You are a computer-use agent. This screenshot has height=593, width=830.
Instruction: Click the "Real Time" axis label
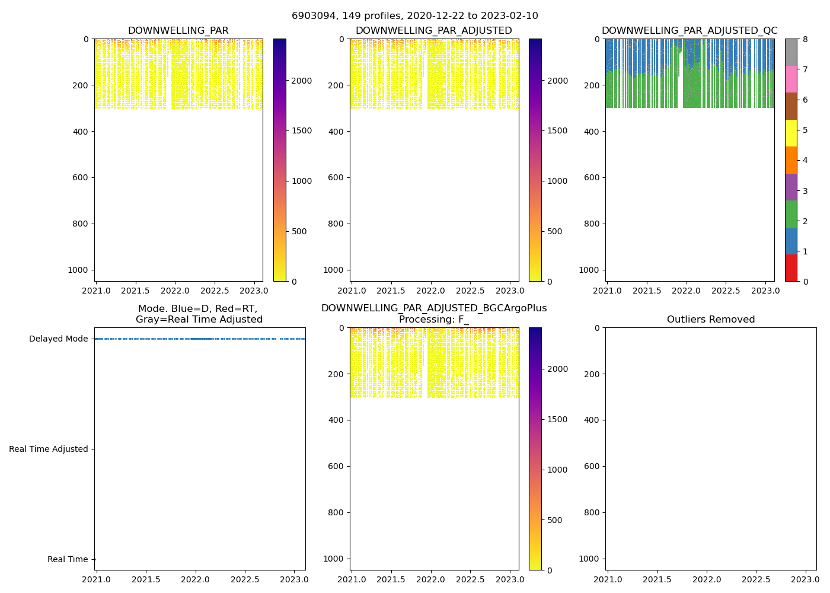[68, 560]
